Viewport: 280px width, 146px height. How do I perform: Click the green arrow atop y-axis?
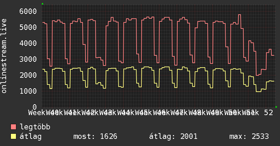42,4
